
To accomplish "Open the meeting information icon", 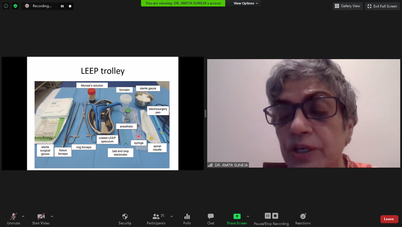I will click(6, 6).
